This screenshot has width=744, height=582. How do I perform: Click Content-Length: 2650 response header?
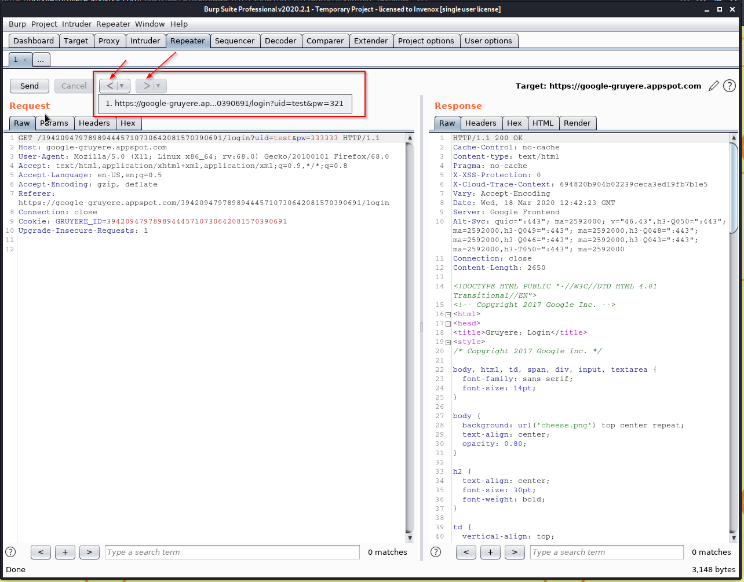pyautogui.click(x=499, y=268)
